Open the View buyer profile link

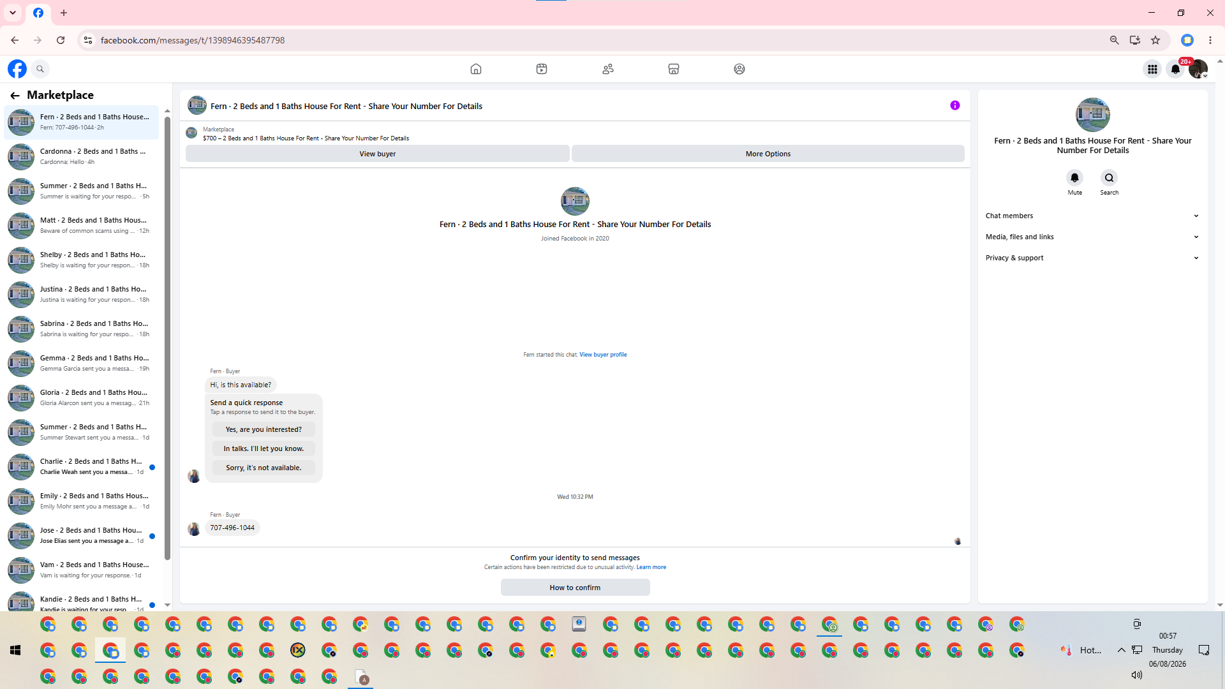point(603,355)
